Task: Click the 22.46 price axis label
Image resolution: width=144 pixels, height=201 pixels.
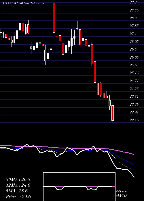Action: pyautogui.click(x=134, y=120)
